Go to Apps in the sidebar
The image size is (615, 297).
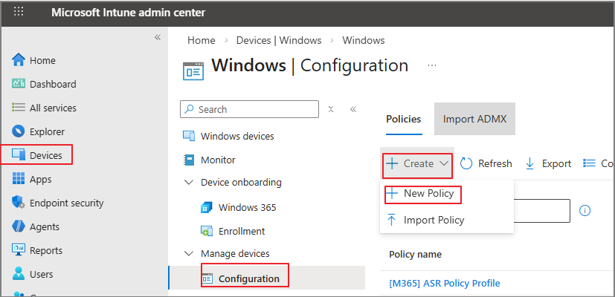pos(40,180)
